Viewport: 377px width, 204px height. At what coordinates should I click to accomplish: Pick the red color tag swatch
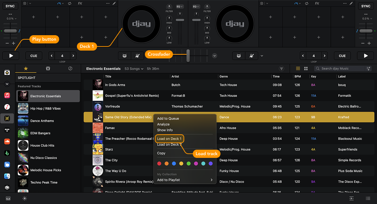(159, 164)
